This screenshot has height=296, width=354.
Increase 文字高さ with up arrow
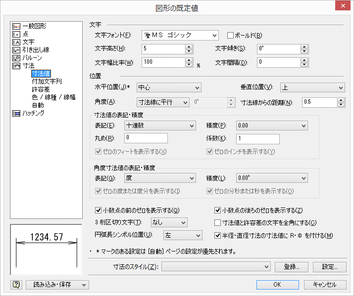tap(189, 47)
